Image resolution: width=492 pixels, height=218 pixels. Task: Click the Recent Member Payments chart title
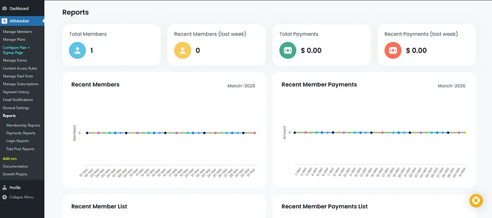pyautogui.click(x=319, y=84)
